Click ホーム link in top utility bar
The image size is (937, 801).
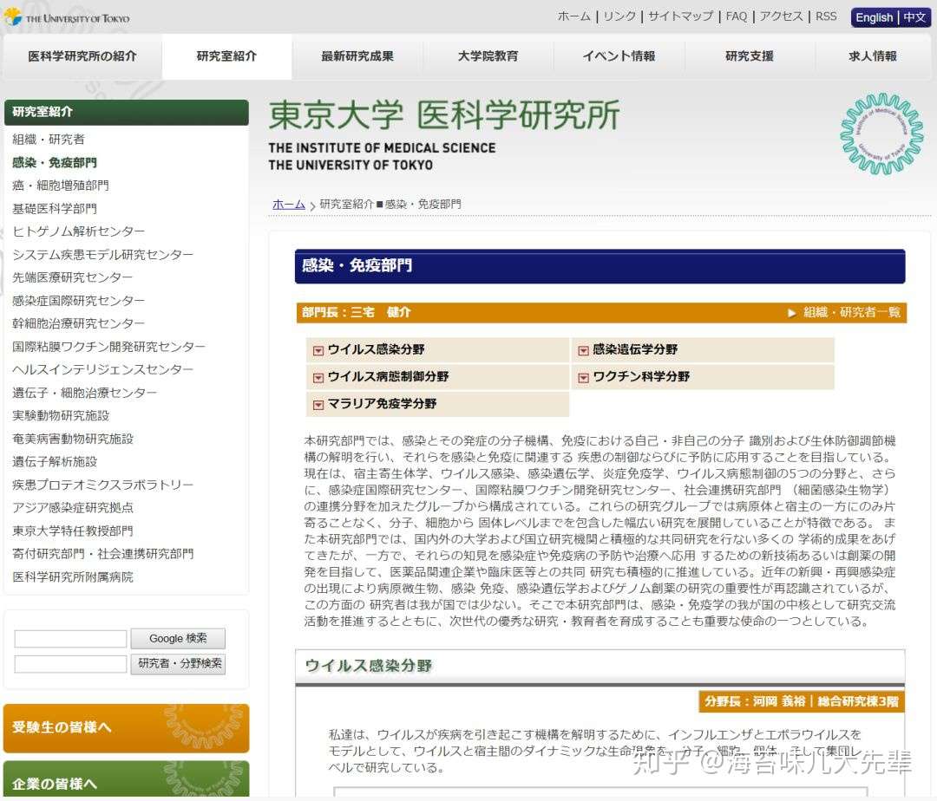click(574, 16)
